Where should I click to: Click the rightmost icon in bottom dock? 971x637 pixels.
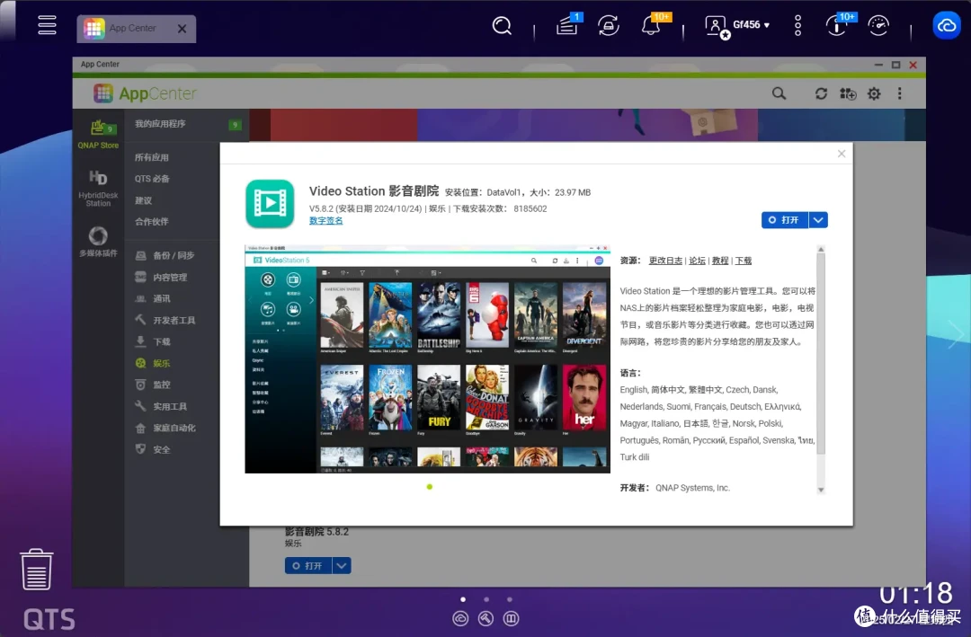tap(512, 618)
